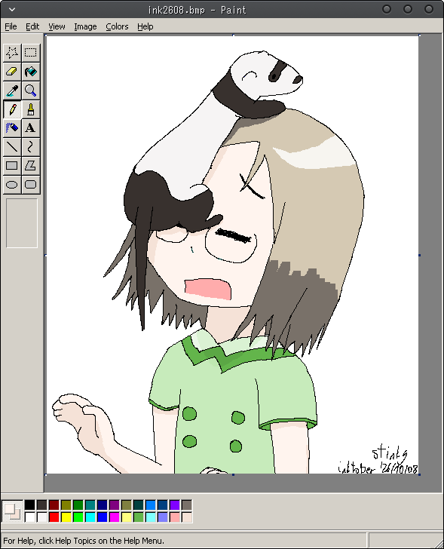The width and height of the screenshot is (444, 549).
Task: Choose the dark green swatch in the top row
Action: coord(78,505)
